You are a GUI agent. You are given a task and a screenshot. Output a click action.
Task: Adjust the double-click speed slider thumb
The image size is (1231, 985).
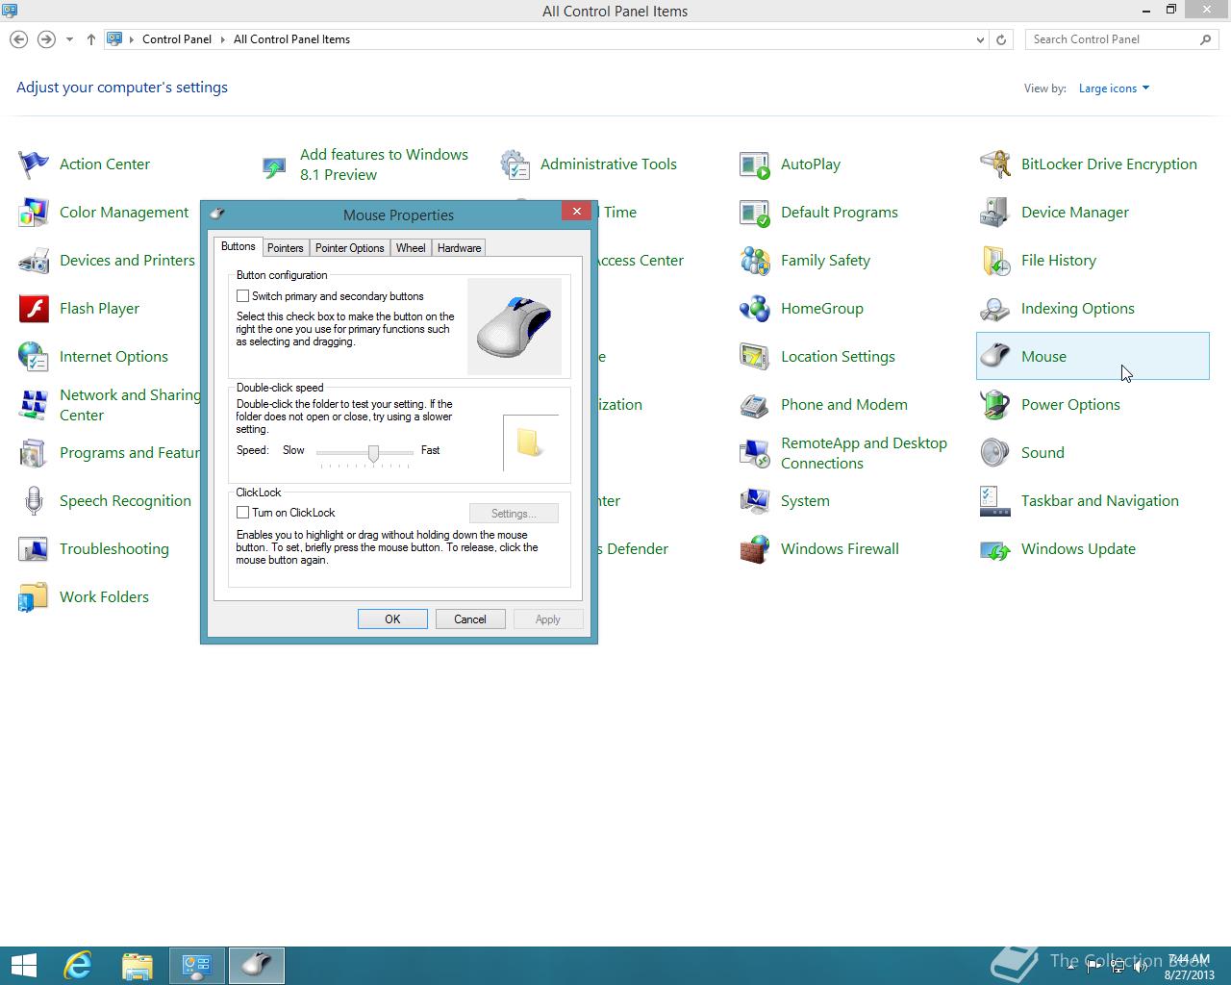373,453
